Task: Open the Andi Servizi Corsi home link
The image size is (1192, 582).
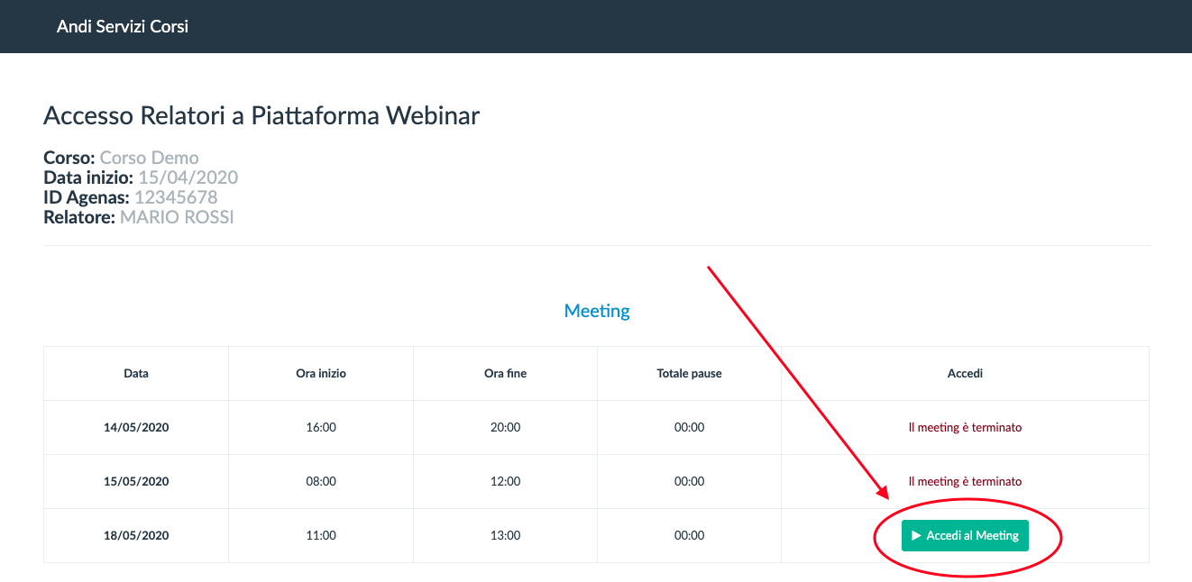Action: (x=123, y=26)
